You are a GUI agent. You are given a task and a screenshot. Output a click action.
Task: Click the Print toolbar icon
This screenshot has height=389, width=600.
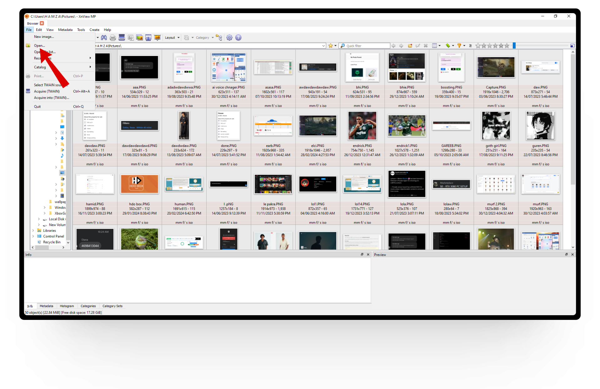click(x=113, y=38)
